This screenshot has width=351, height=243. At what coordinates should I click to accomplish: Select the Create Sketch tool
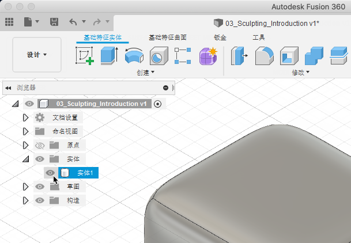pos(84,56)
